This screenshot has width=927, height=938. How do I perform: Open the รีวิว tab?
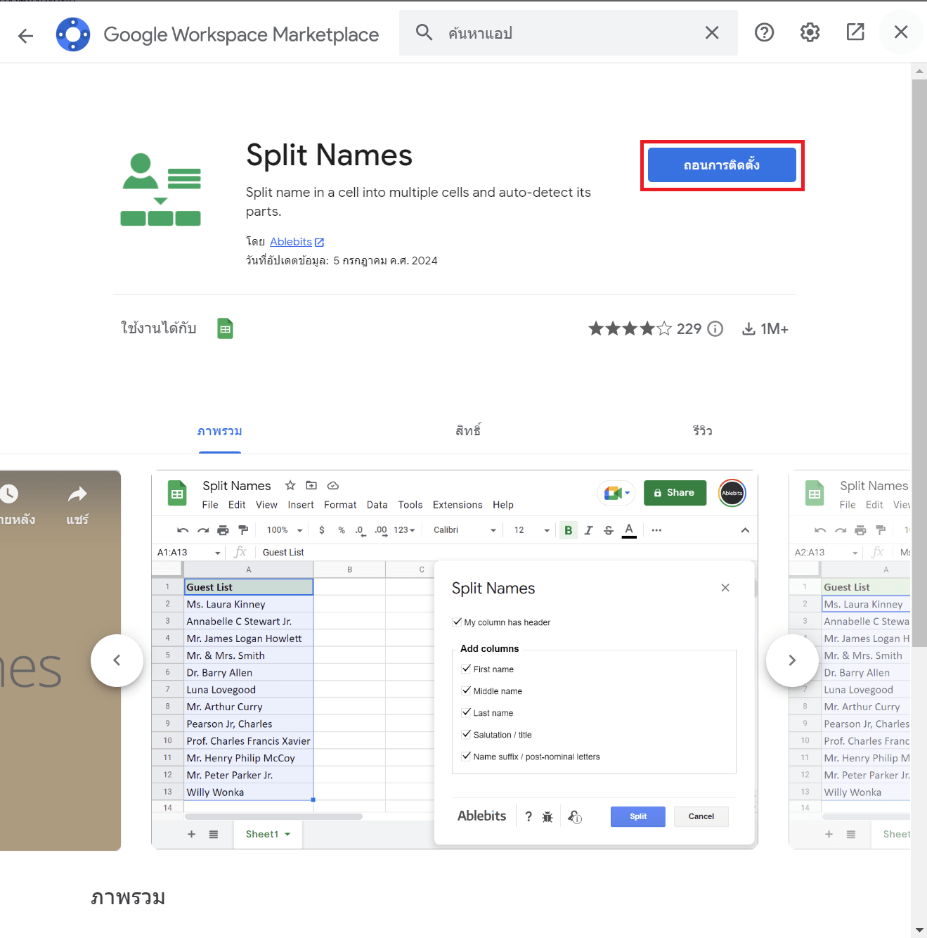[x=702, y=431]
